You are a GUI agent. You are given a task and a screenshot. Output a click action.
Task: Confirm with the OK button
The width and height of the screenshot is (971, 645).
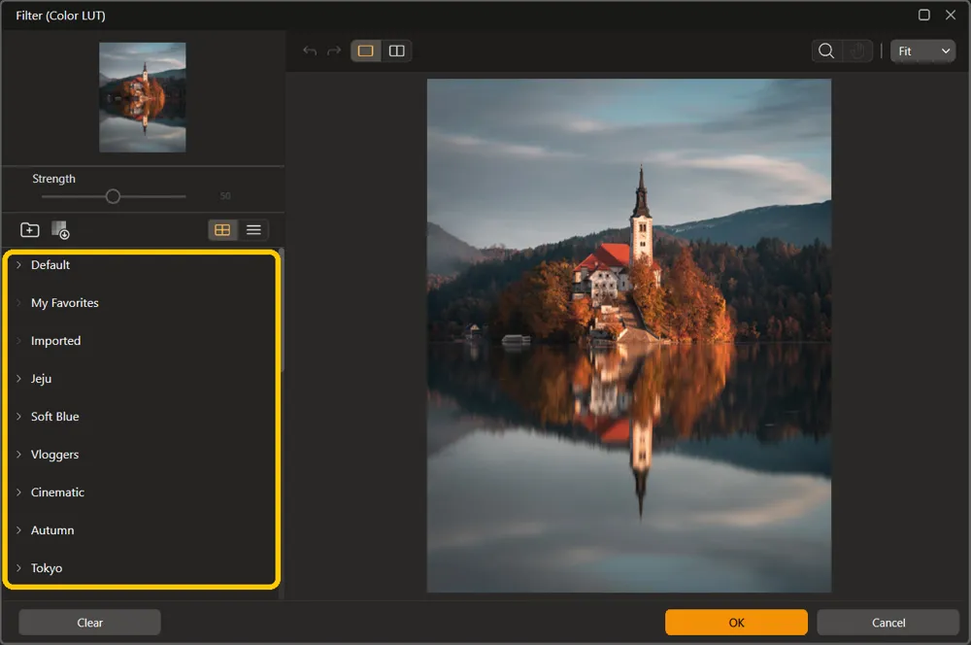click(736, 623)
